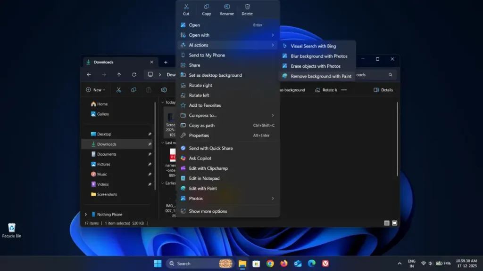483x271 pixels.
Task: Click the up-navigation arrow in File Explorer
Action: (x=118, y=74)
